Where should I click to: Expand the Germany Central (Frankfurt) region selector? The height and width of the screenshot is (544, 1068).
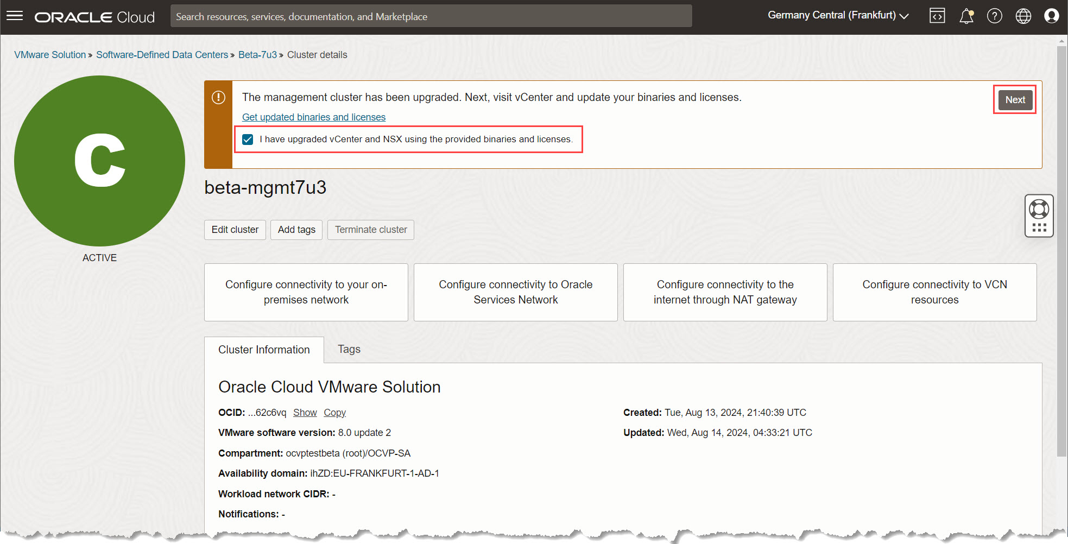[838, 16]
